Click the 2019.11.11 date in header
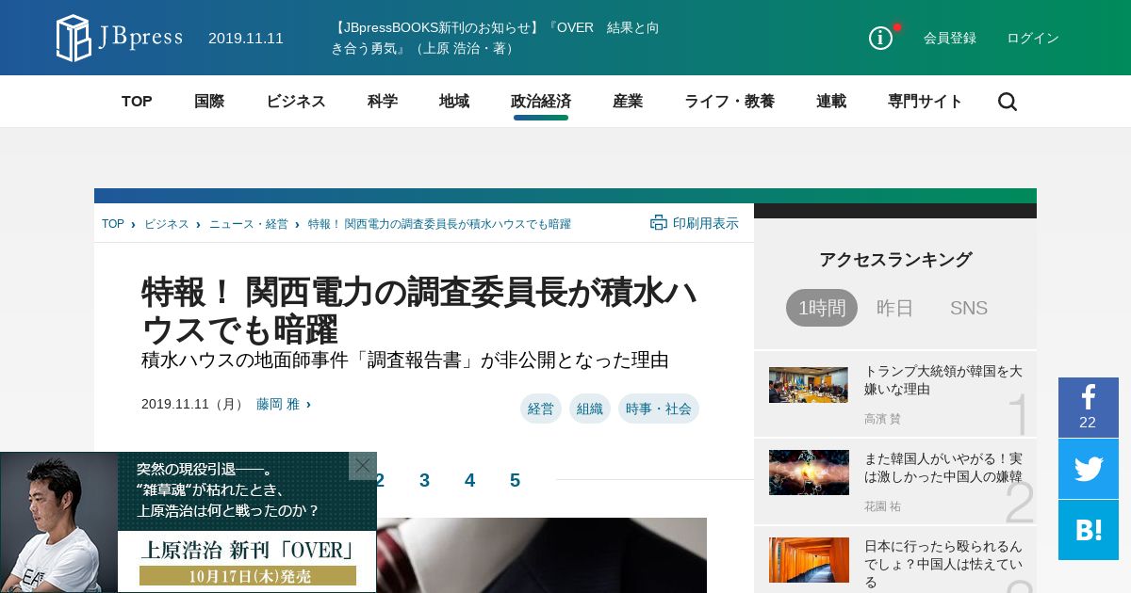 coord(246,39)
